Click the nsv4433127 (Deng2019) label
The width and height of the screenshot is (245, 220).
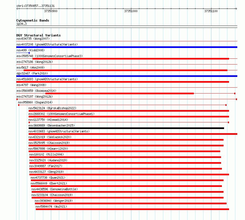click(x=47, y=172)
